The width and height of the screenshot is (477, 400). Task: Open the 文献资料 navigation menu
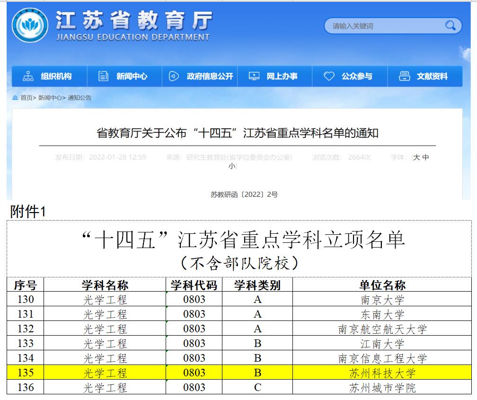coord(432,76)
